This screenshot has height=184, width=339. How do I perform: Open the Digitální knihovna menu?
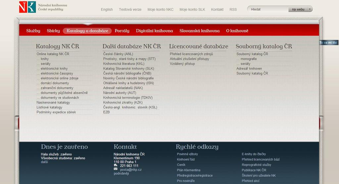pos(154,31)
